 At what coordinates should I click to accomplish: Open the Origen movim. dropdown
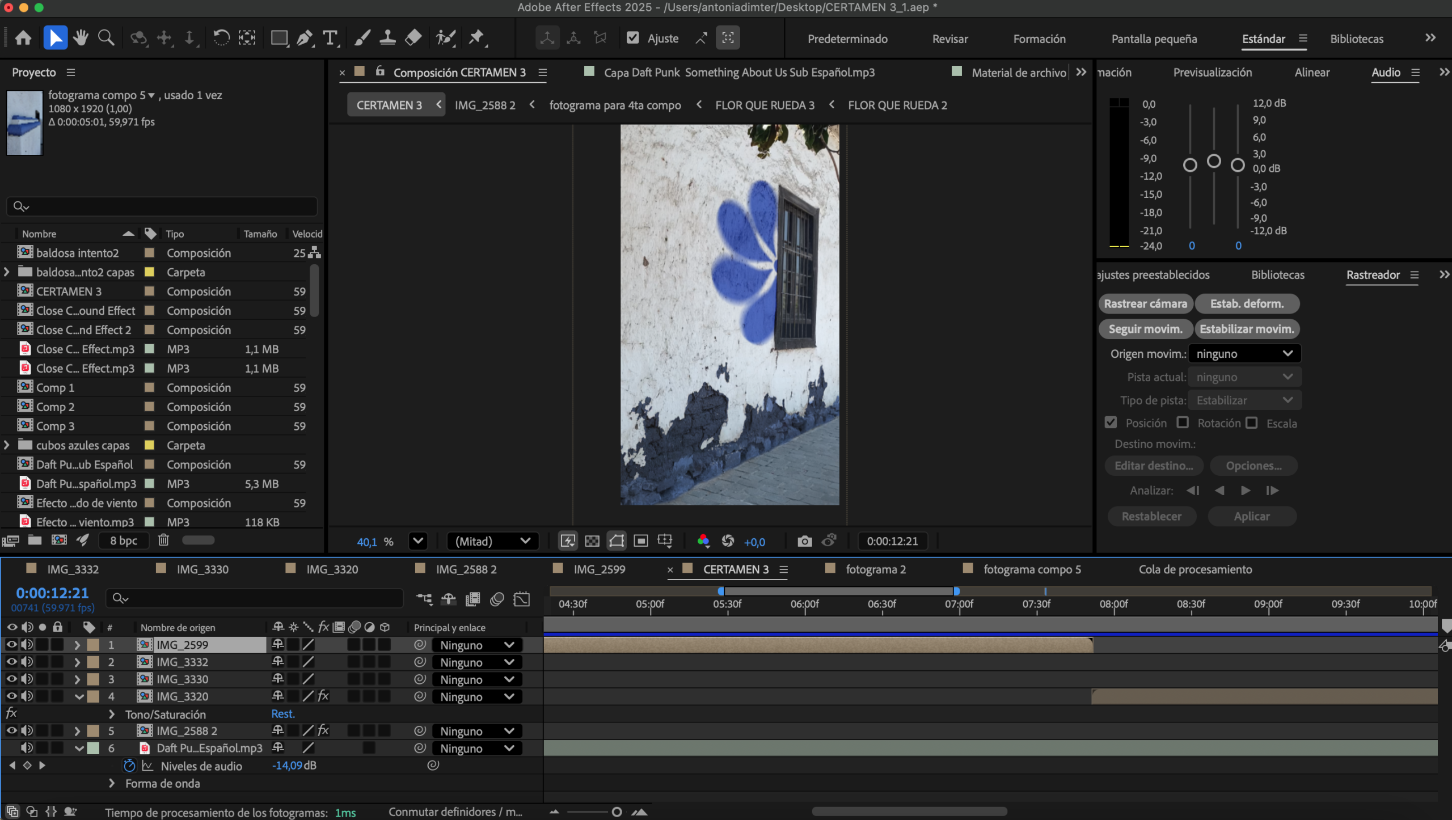(x=1244, y=353)
